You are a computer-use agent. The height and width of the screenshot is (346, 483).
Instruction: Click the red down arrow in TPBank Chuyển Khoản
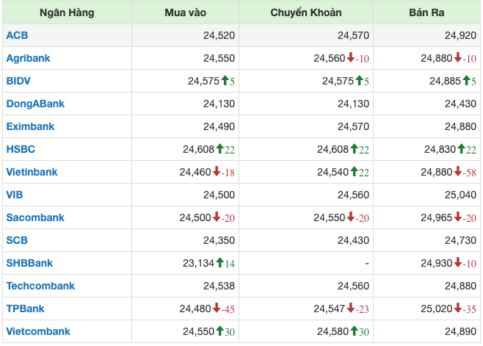click(351, 309)
